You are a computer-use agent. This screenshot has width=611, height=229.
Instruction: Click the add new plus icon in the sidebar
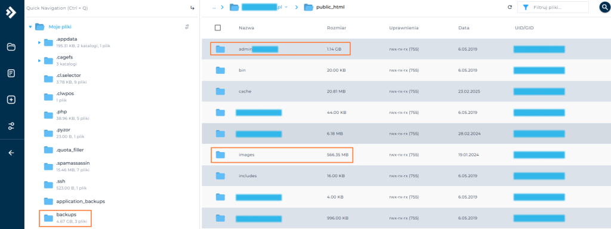[11, 100]
